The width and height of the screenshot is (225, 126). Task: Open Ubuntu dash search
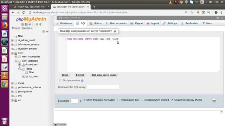(5, 8)
